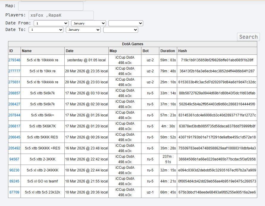
Task: Open game ID 275651 link
Action: click(14, 82)
